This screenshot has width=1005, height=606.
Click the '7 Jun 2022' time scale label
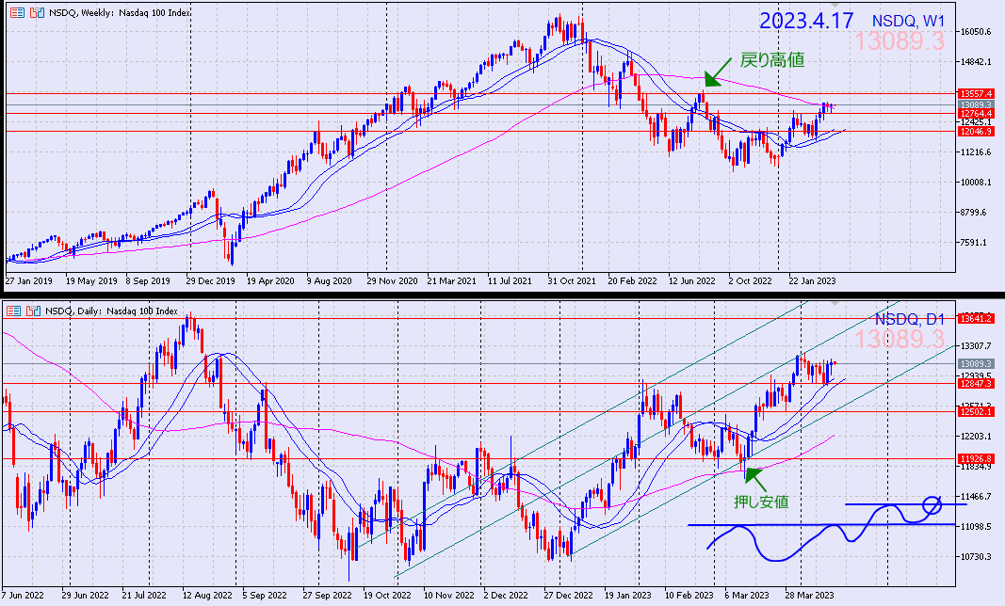point(24,595)
